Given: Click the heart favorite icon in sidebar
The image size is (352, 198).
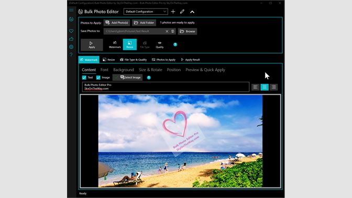Looking at the screenshot, I should (x=71, y=31).
